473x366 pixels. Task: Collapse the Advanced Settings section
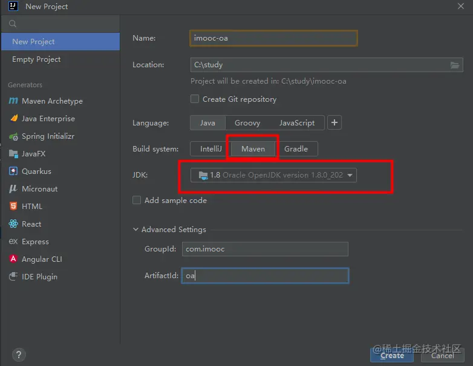point(135,230)
